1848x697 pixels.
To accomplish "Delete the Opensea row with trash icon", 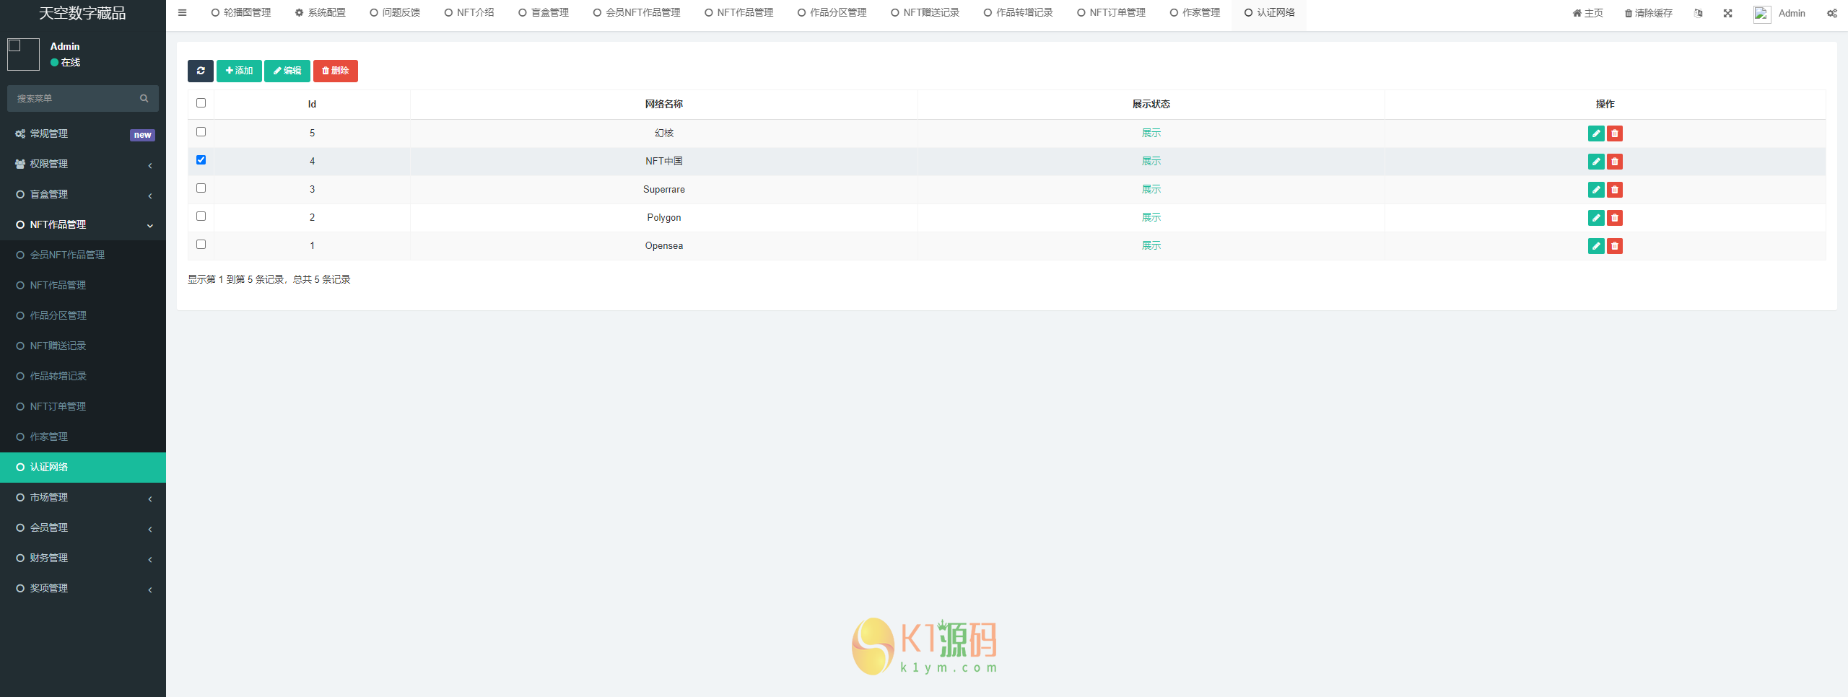I will click(1615, 246).
